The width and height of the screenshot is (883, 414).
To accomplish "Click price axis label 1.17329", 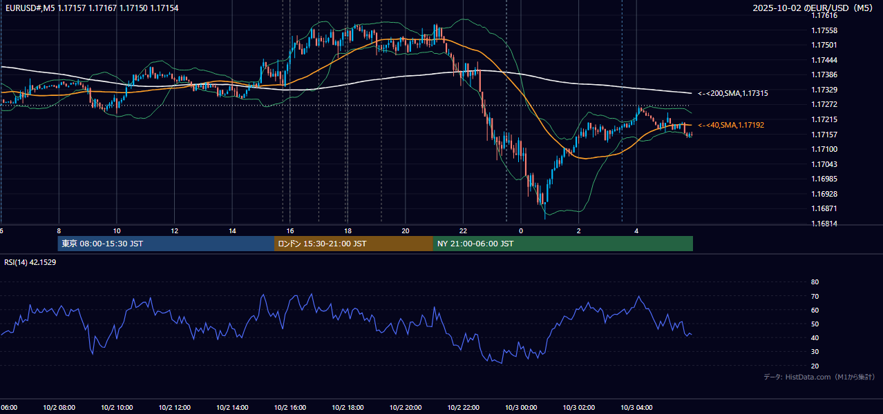I will 824,90.
